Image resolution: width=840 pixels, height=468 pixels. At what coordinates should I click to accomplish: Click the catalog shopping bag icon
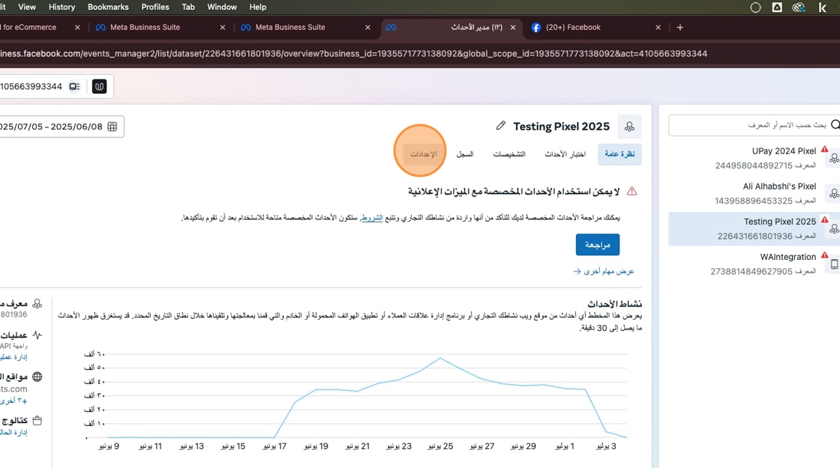[37, 421]
